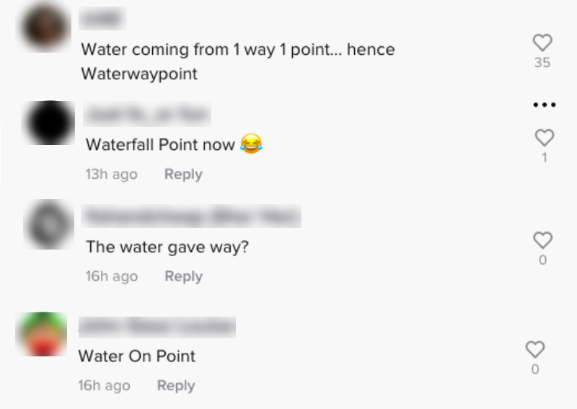Open the three-dot more options menu

tap(545, 105)
